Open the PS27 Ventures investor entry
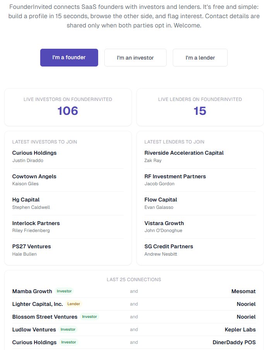 [x=31, y=246]
